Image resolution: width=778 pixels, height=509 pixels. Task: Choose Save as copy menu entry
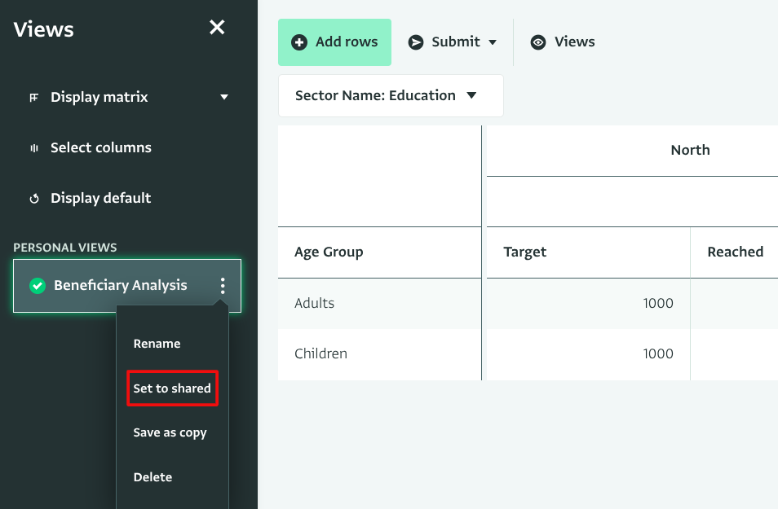tap(170, 432)
